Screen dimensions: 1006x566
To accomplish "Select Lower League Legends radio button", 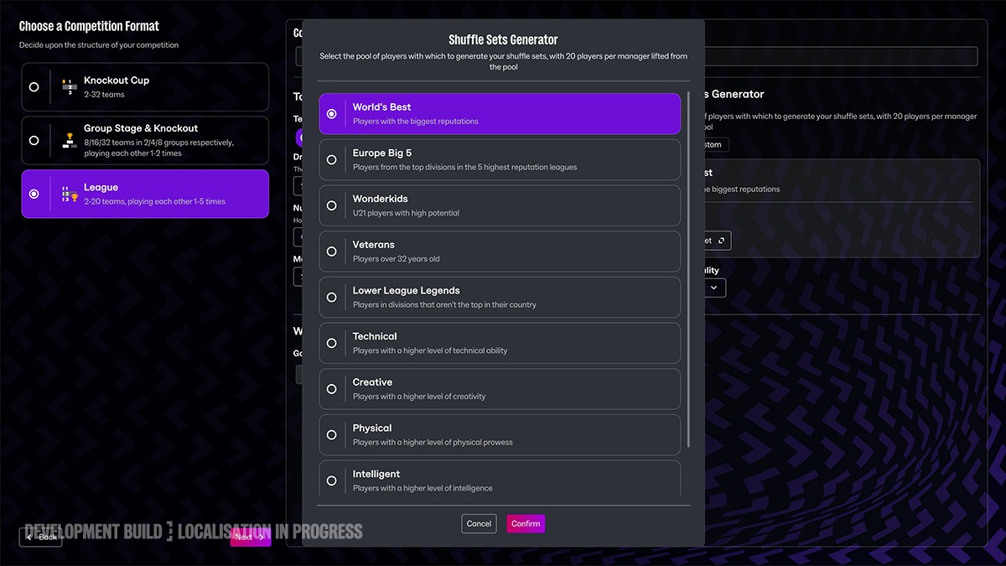I will coord(332,297).
